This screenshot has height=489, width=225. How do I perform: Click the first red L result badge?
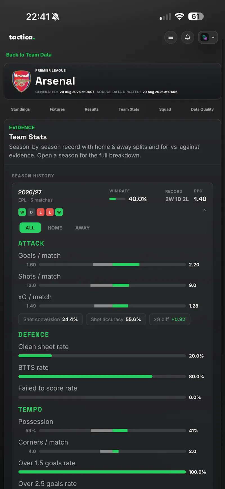coord(40,212)
